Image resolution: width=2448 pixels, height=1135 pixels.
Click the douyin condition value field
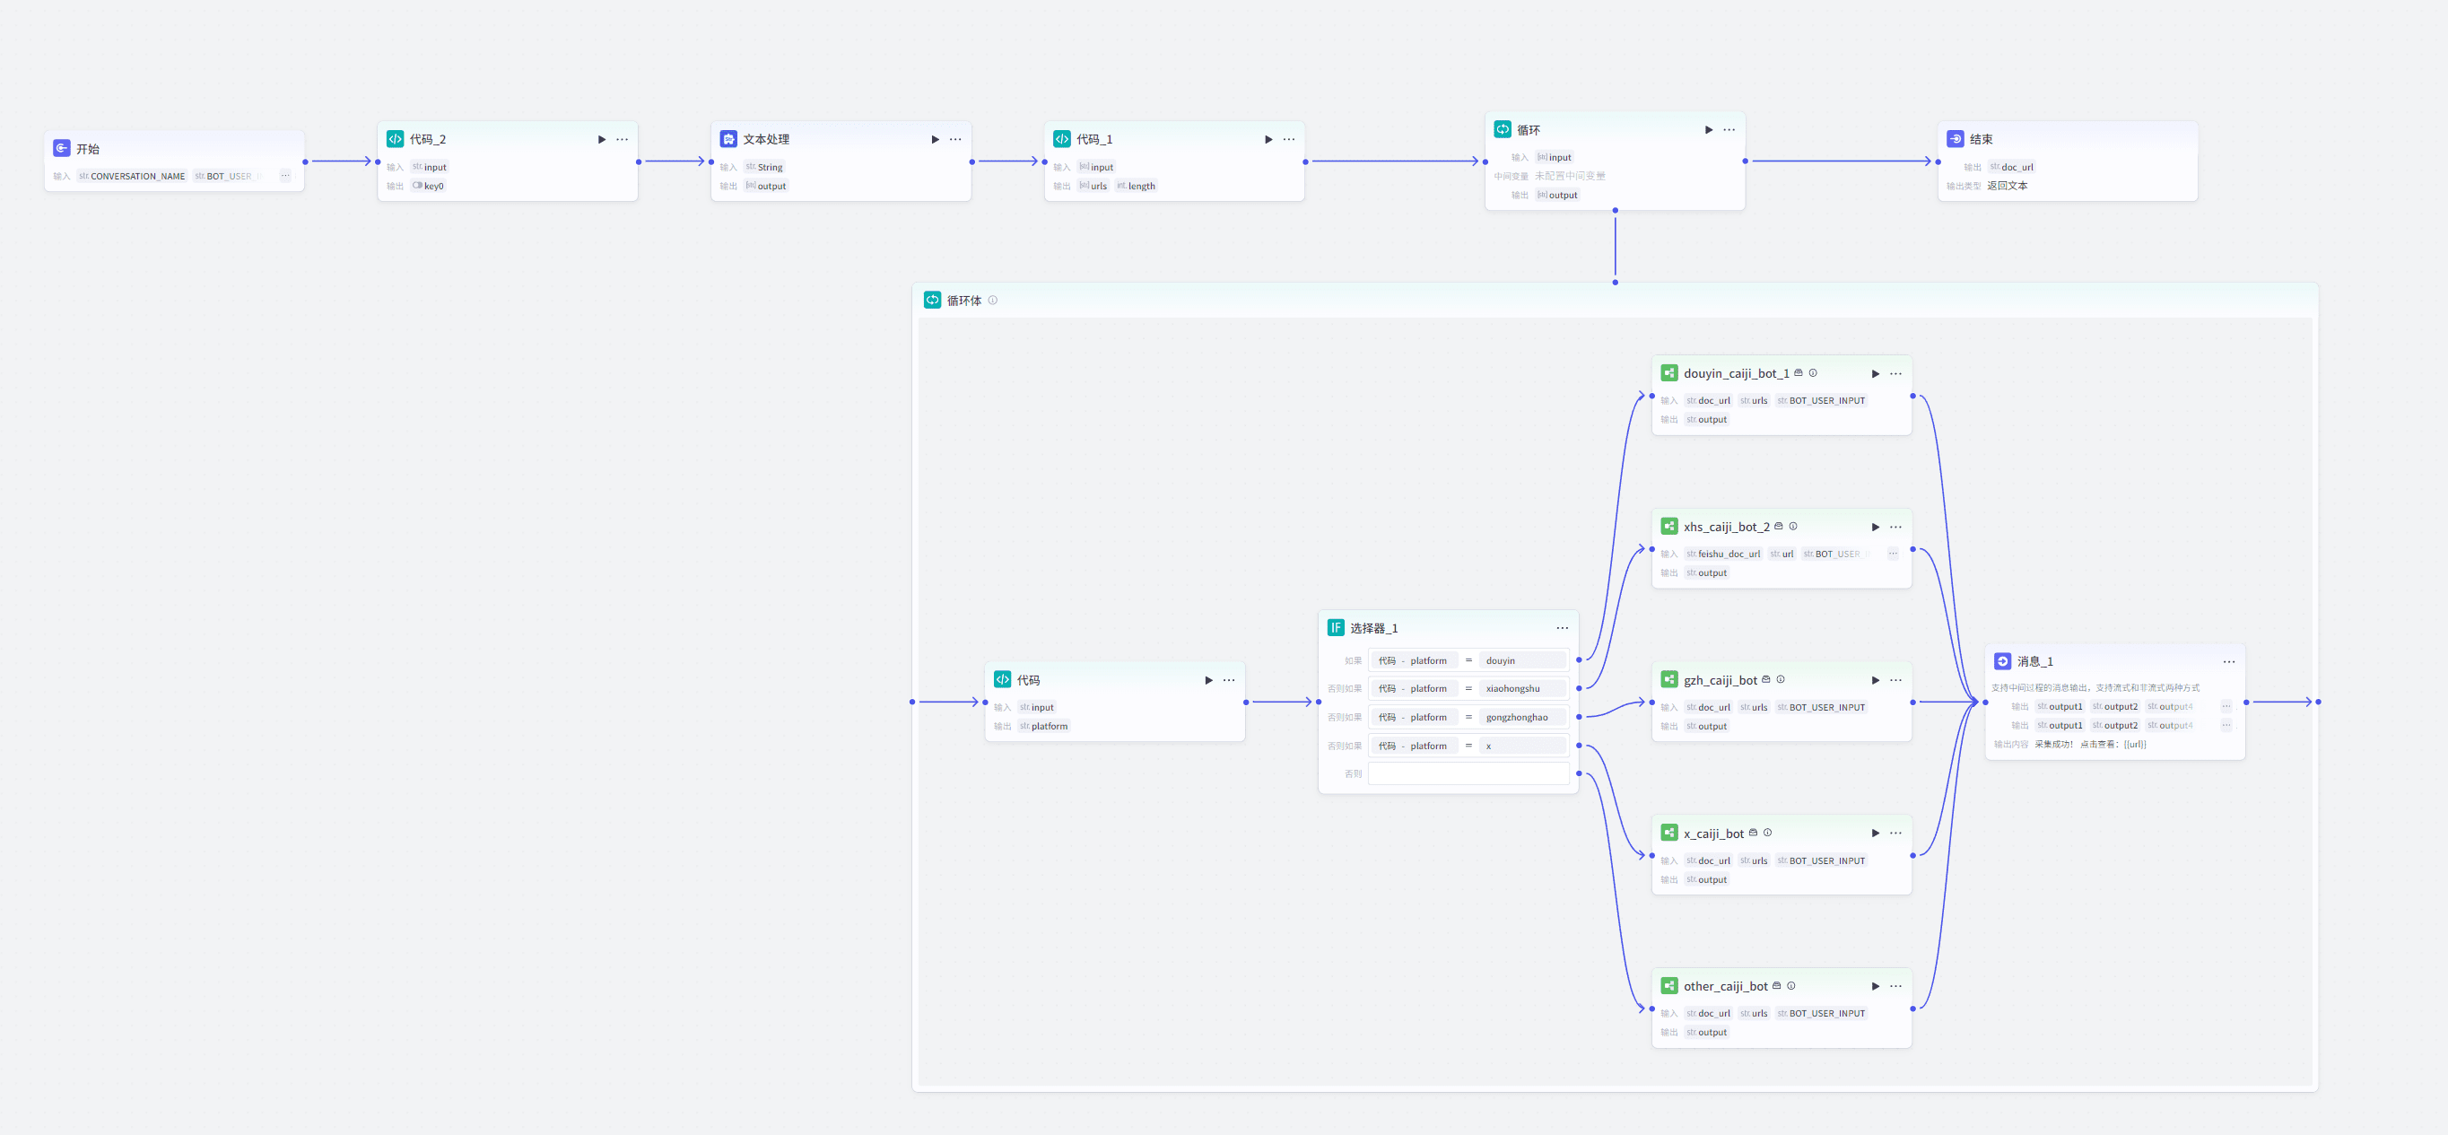pos(1521,660)
